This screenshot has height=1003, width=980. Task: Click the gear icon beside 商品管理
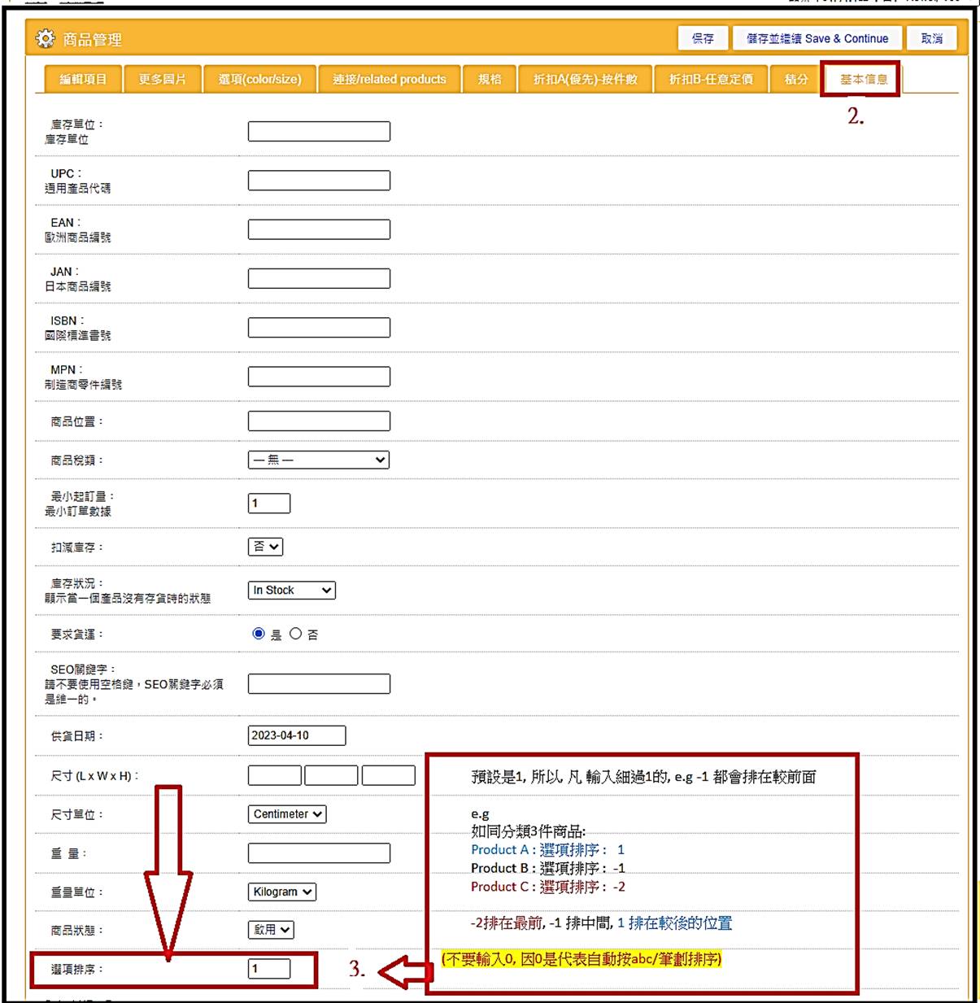(x=46, y=39)
